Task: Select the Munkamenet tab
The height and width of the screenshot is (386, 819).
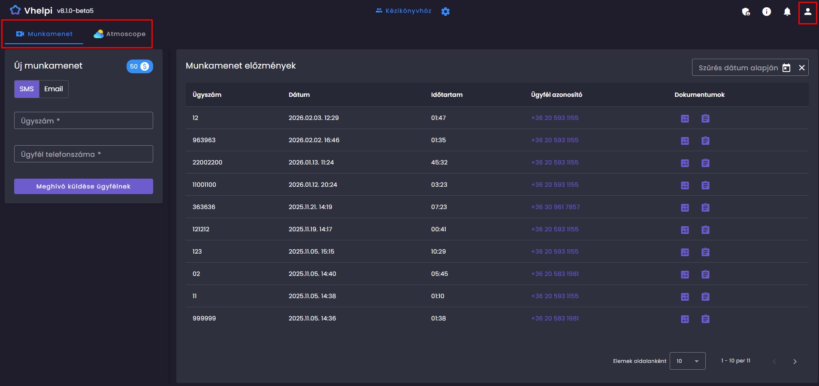Action: [44, 34]
